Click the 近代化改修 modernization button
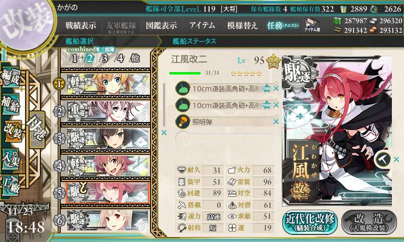Viewport: 404px width, 242px height. (x=310, y=222)
